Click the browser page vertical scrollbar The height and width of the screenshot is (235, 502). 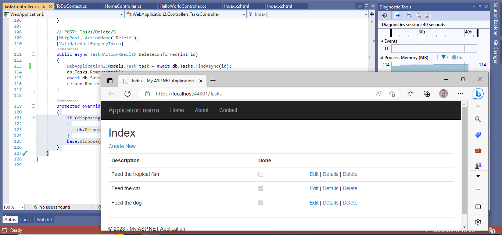point(464,160)
